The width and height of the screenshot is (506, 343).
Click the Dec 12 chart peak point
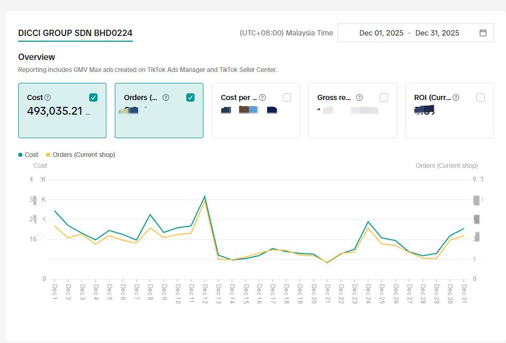pyautogui.click(x=205, y=197)
